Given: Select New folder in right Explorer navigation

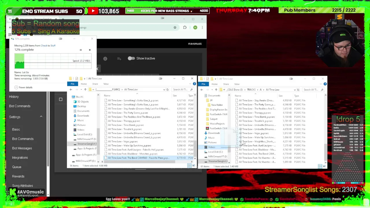Looking at the screenshot, I should coord(217,105).
